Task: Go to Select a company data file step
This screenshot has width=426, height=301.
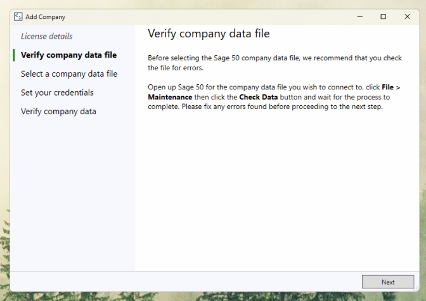Action: click(69, 74)
